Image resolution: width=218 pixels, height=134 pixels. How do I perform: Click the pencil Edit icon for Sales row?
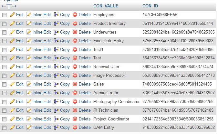13,84
